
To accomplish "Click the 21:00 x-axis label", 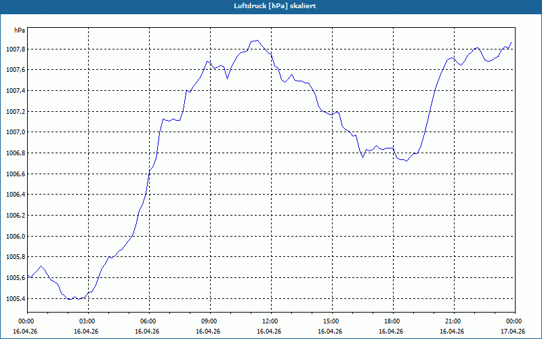I will [x=452, y=321].
